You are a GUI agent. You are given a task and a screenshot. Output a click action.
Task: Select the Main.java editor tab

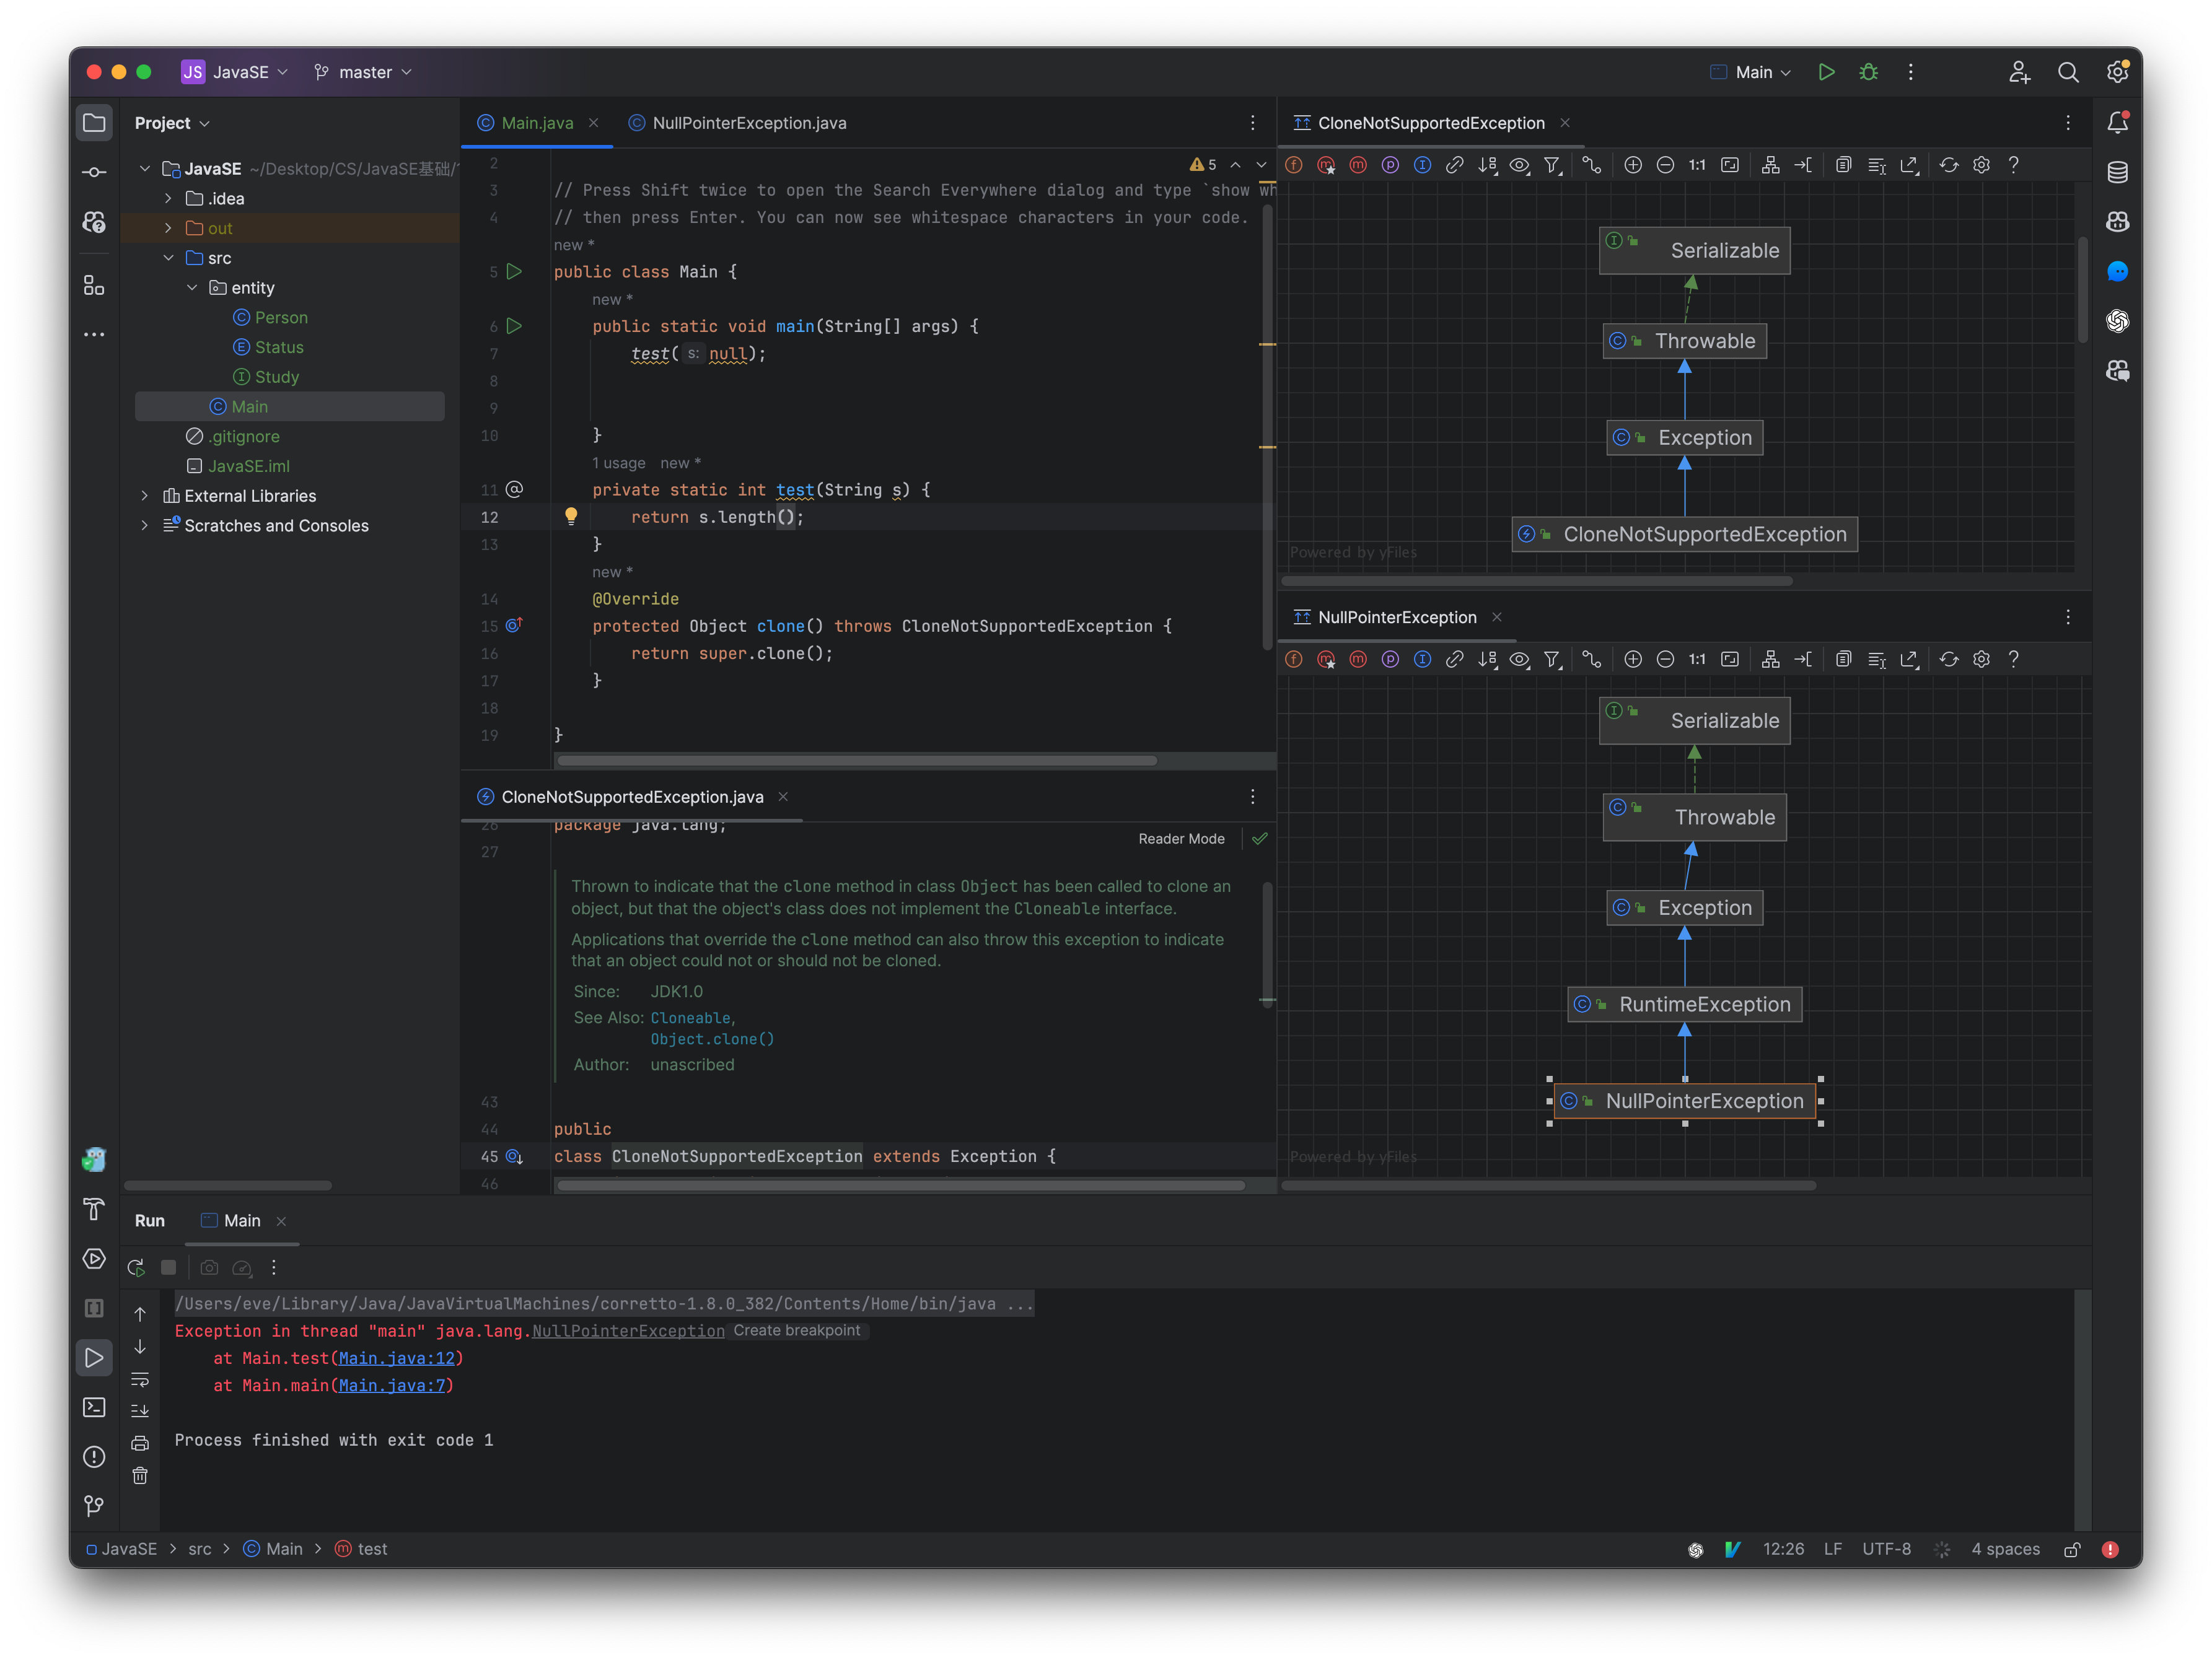[x=536, y=123]
